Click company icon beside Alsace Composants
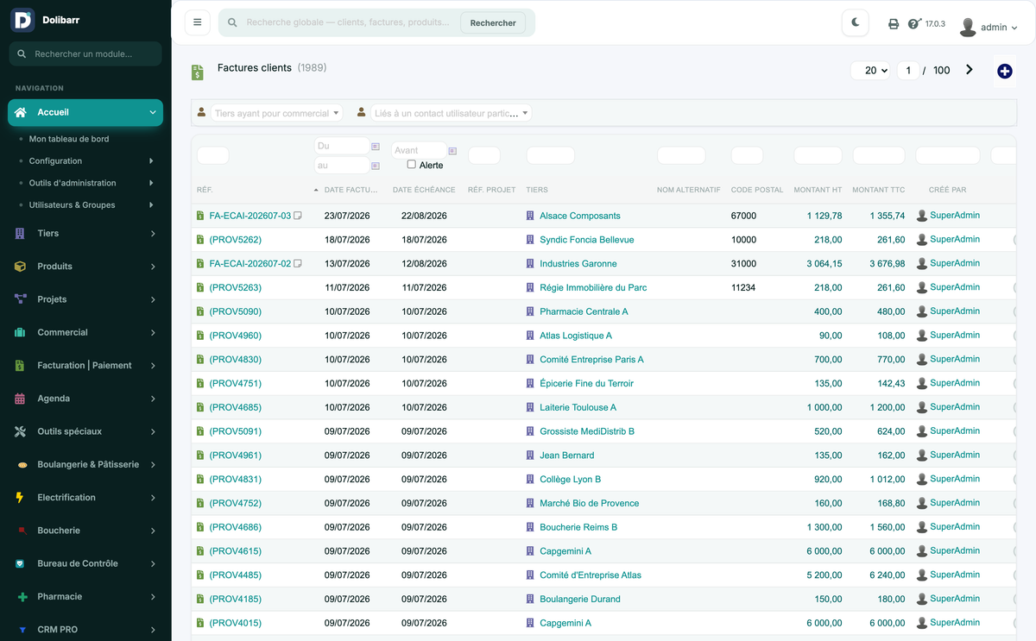 [530, 216]
